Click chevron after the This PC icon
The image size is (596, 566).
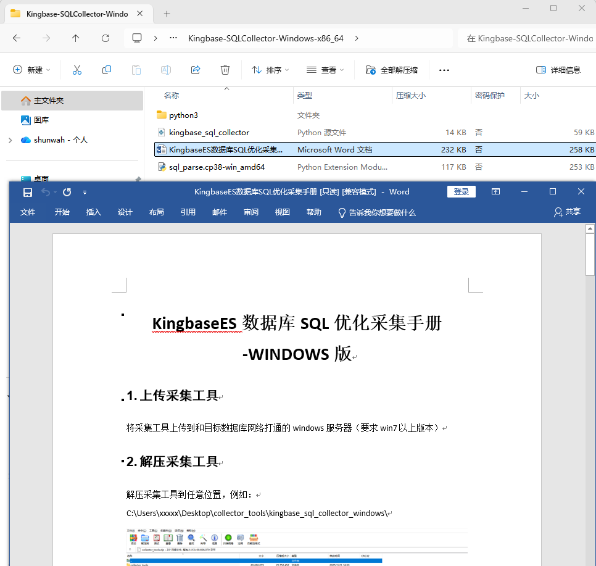[155, 38]
